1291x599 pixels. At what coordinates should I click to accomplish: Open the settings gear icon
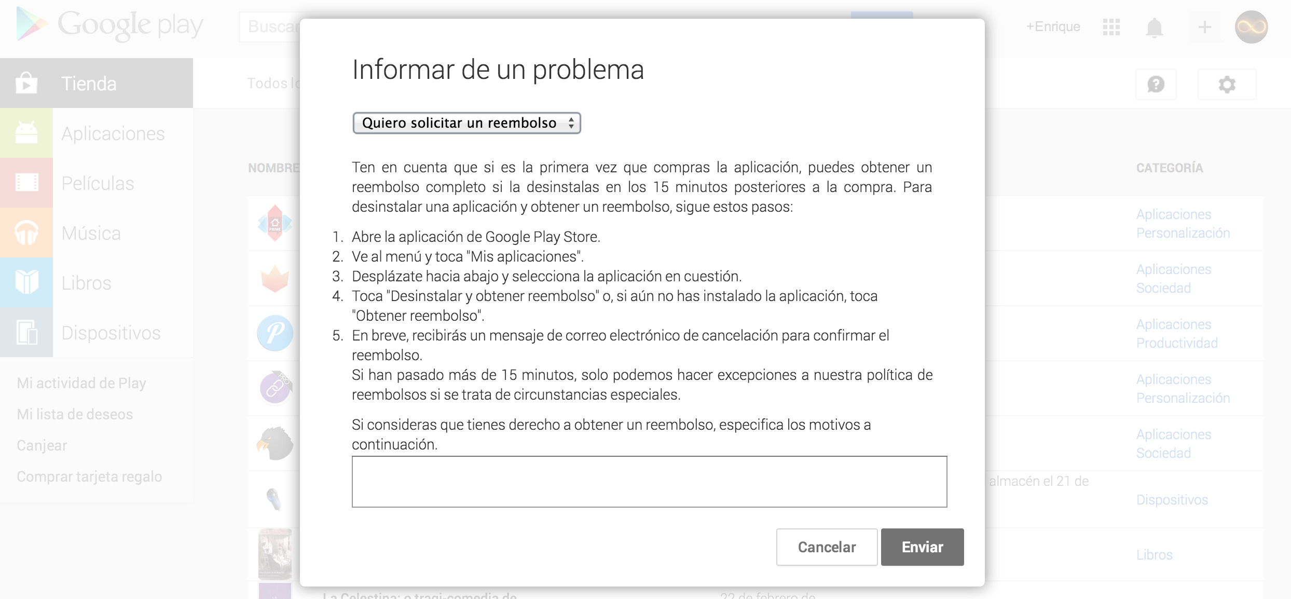pyautogui.click(x=1227, y=84)
